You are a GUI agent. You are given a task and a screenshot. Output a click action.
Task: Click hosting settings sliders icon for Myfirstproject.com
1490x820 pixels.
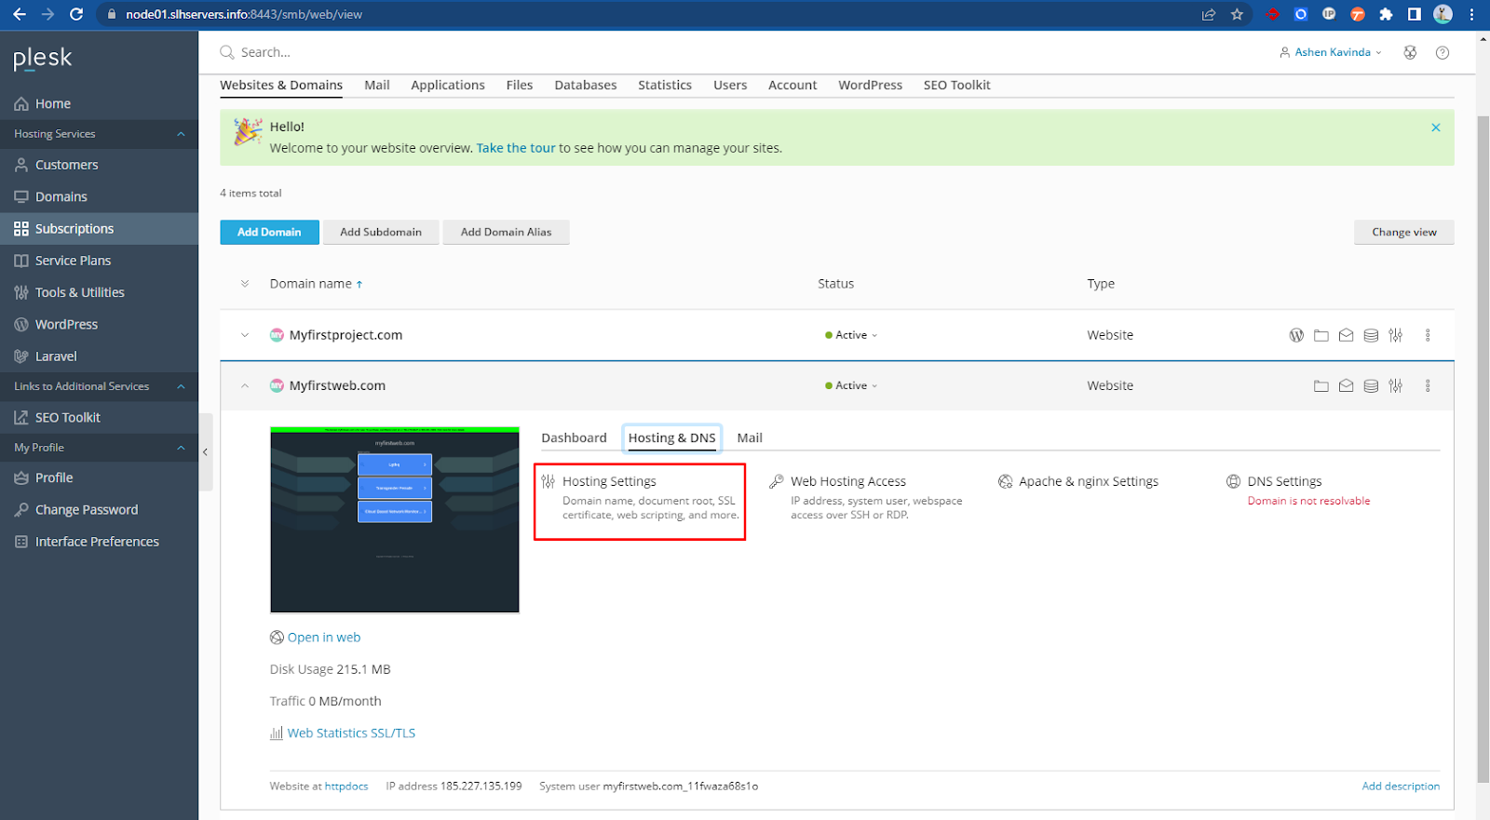[x=1395, y=335]
